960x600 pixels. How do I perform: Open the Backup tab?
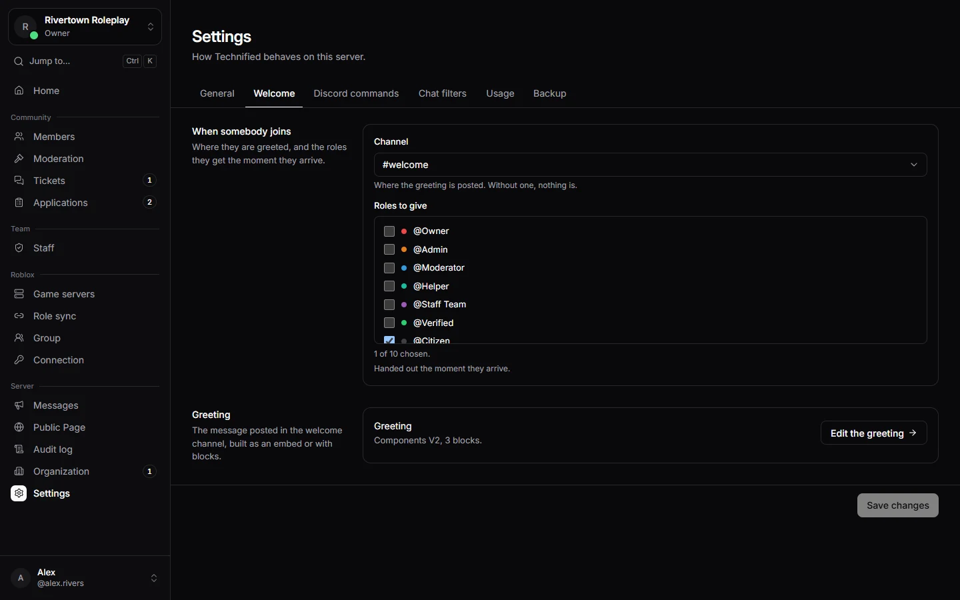coord(550,93)
